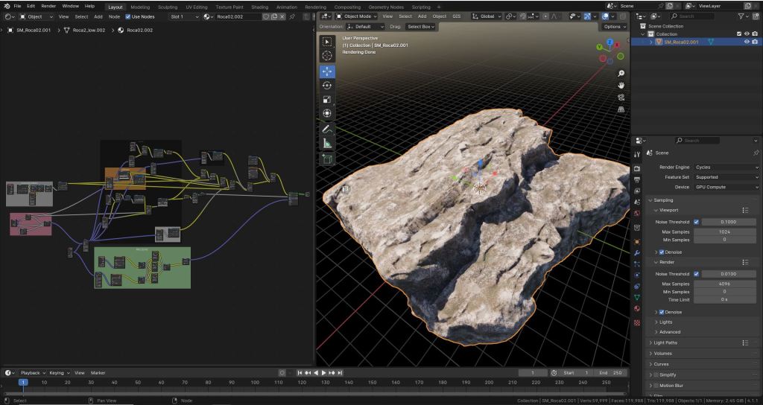
Task: Uncheck the Use Nodes checkbox
Action: click(x=128, y=16)
